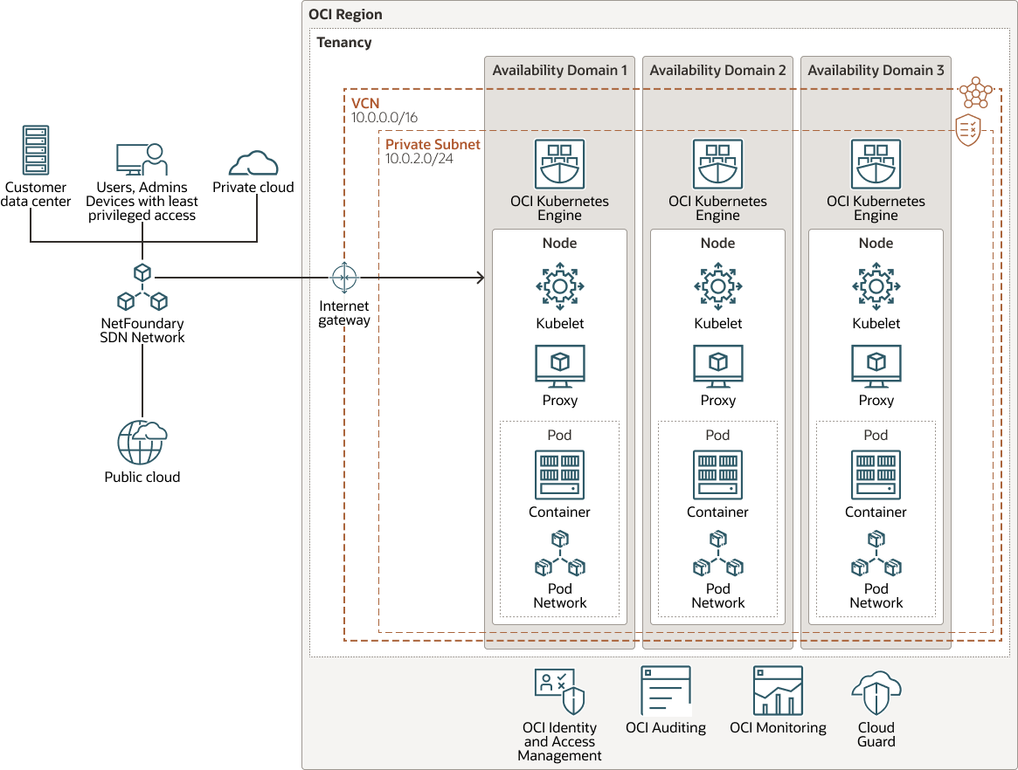Screen dimensions: 1018x770
Task: Select the Container icon in Availability Domain 3
Action: [x=876, y=475]
